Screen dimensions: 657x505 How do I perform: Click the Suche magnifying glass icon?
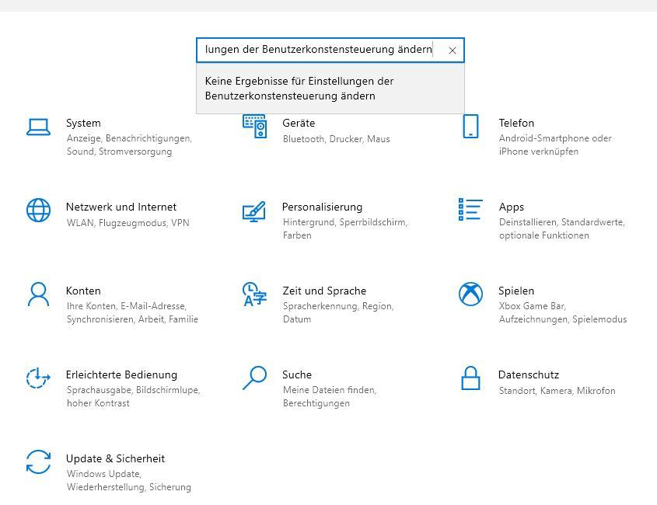254,378
